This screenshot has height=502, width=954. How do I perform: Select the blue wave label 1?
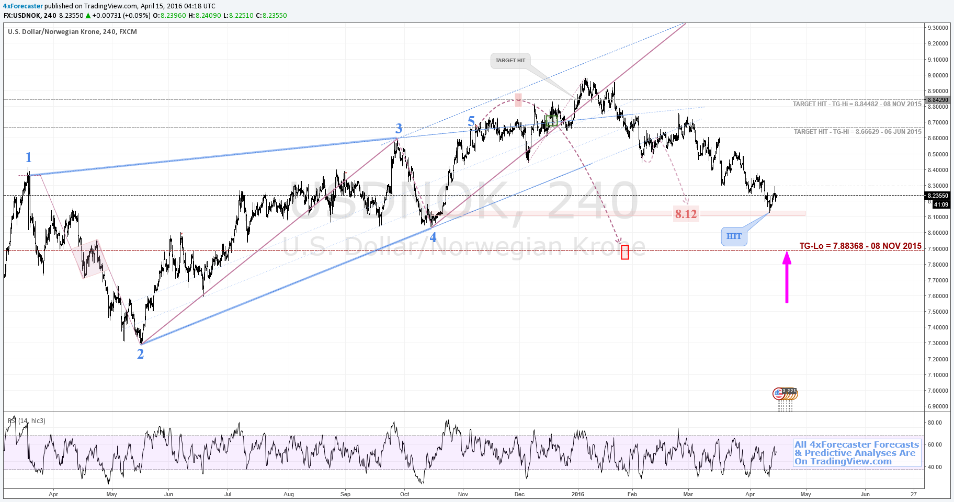[29, 157]
